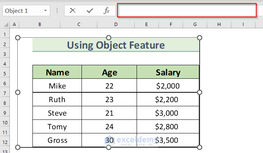The height and width of the screenshot is (153, 263).
Task: Click the cell containing Tomy
Action: (x=57, y=127)
